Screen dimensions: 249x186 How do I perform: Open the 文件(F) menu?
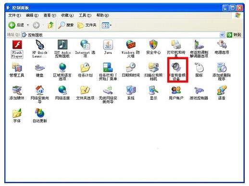click(14, 15)
